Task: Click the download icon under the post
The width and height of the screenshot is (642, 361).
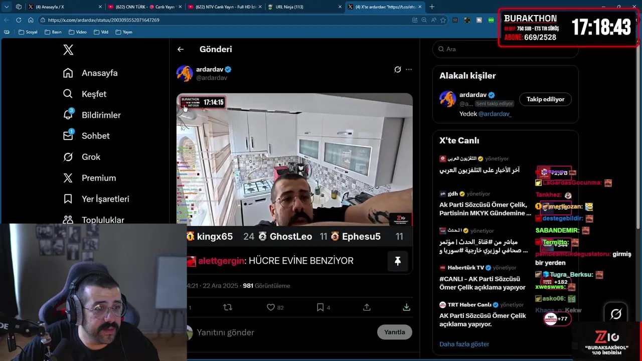Action: (406, 307)
